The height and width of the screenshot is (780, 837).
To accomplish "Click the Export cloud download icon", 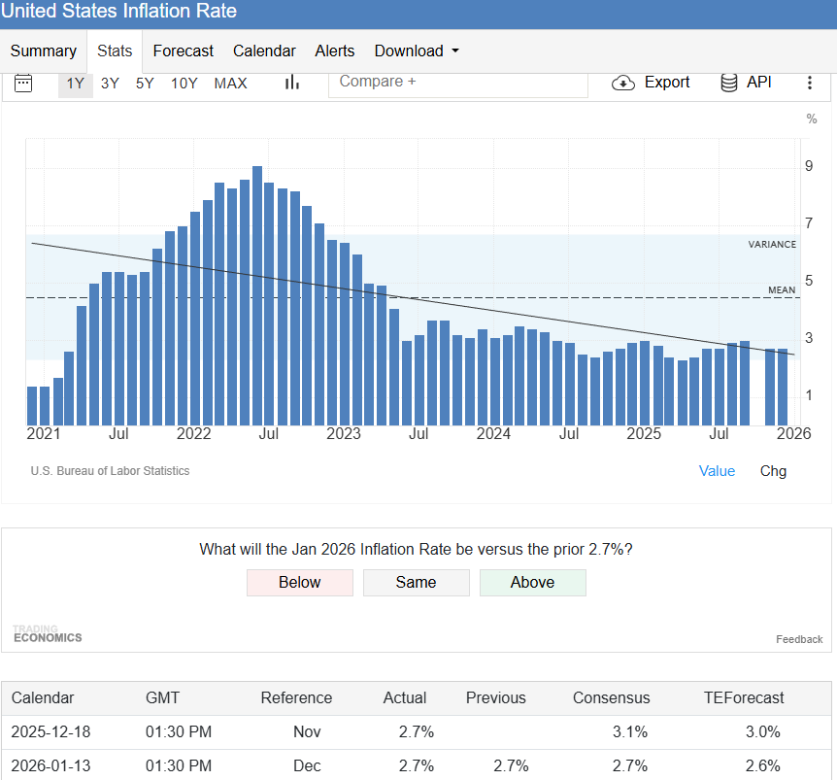I will [x=623, y=83].
